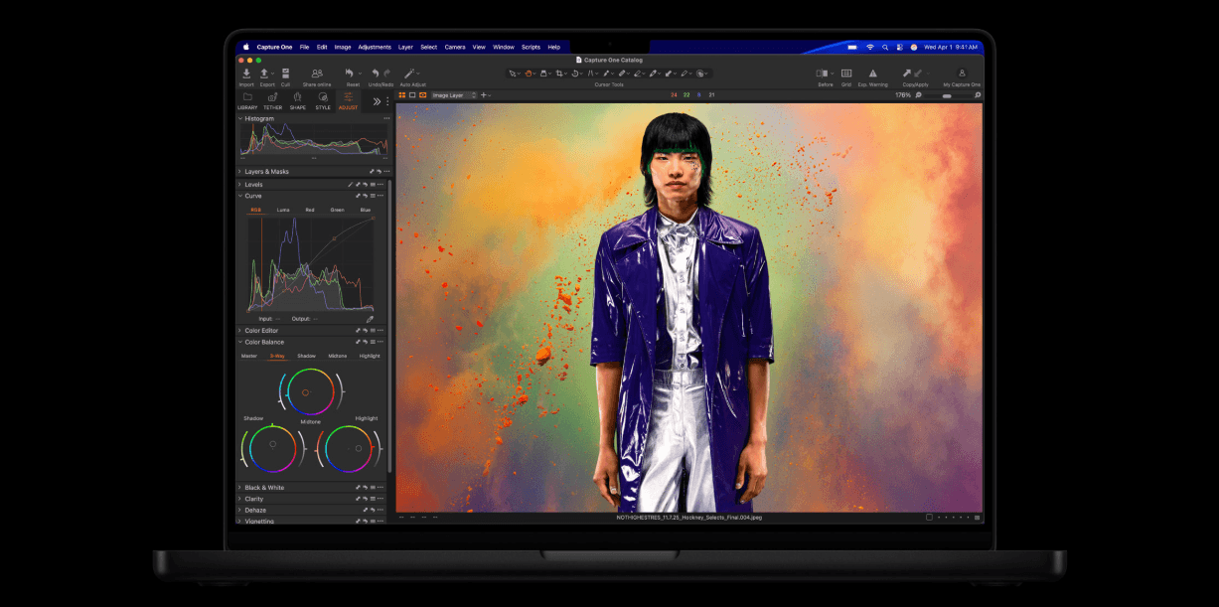1219x607 pixels.
Task: Open the Export tool
Action: (x=264, y=73)
